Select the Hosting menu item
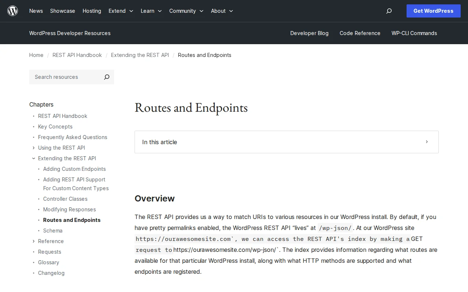The image size is (468, 292). click(92, 11)
